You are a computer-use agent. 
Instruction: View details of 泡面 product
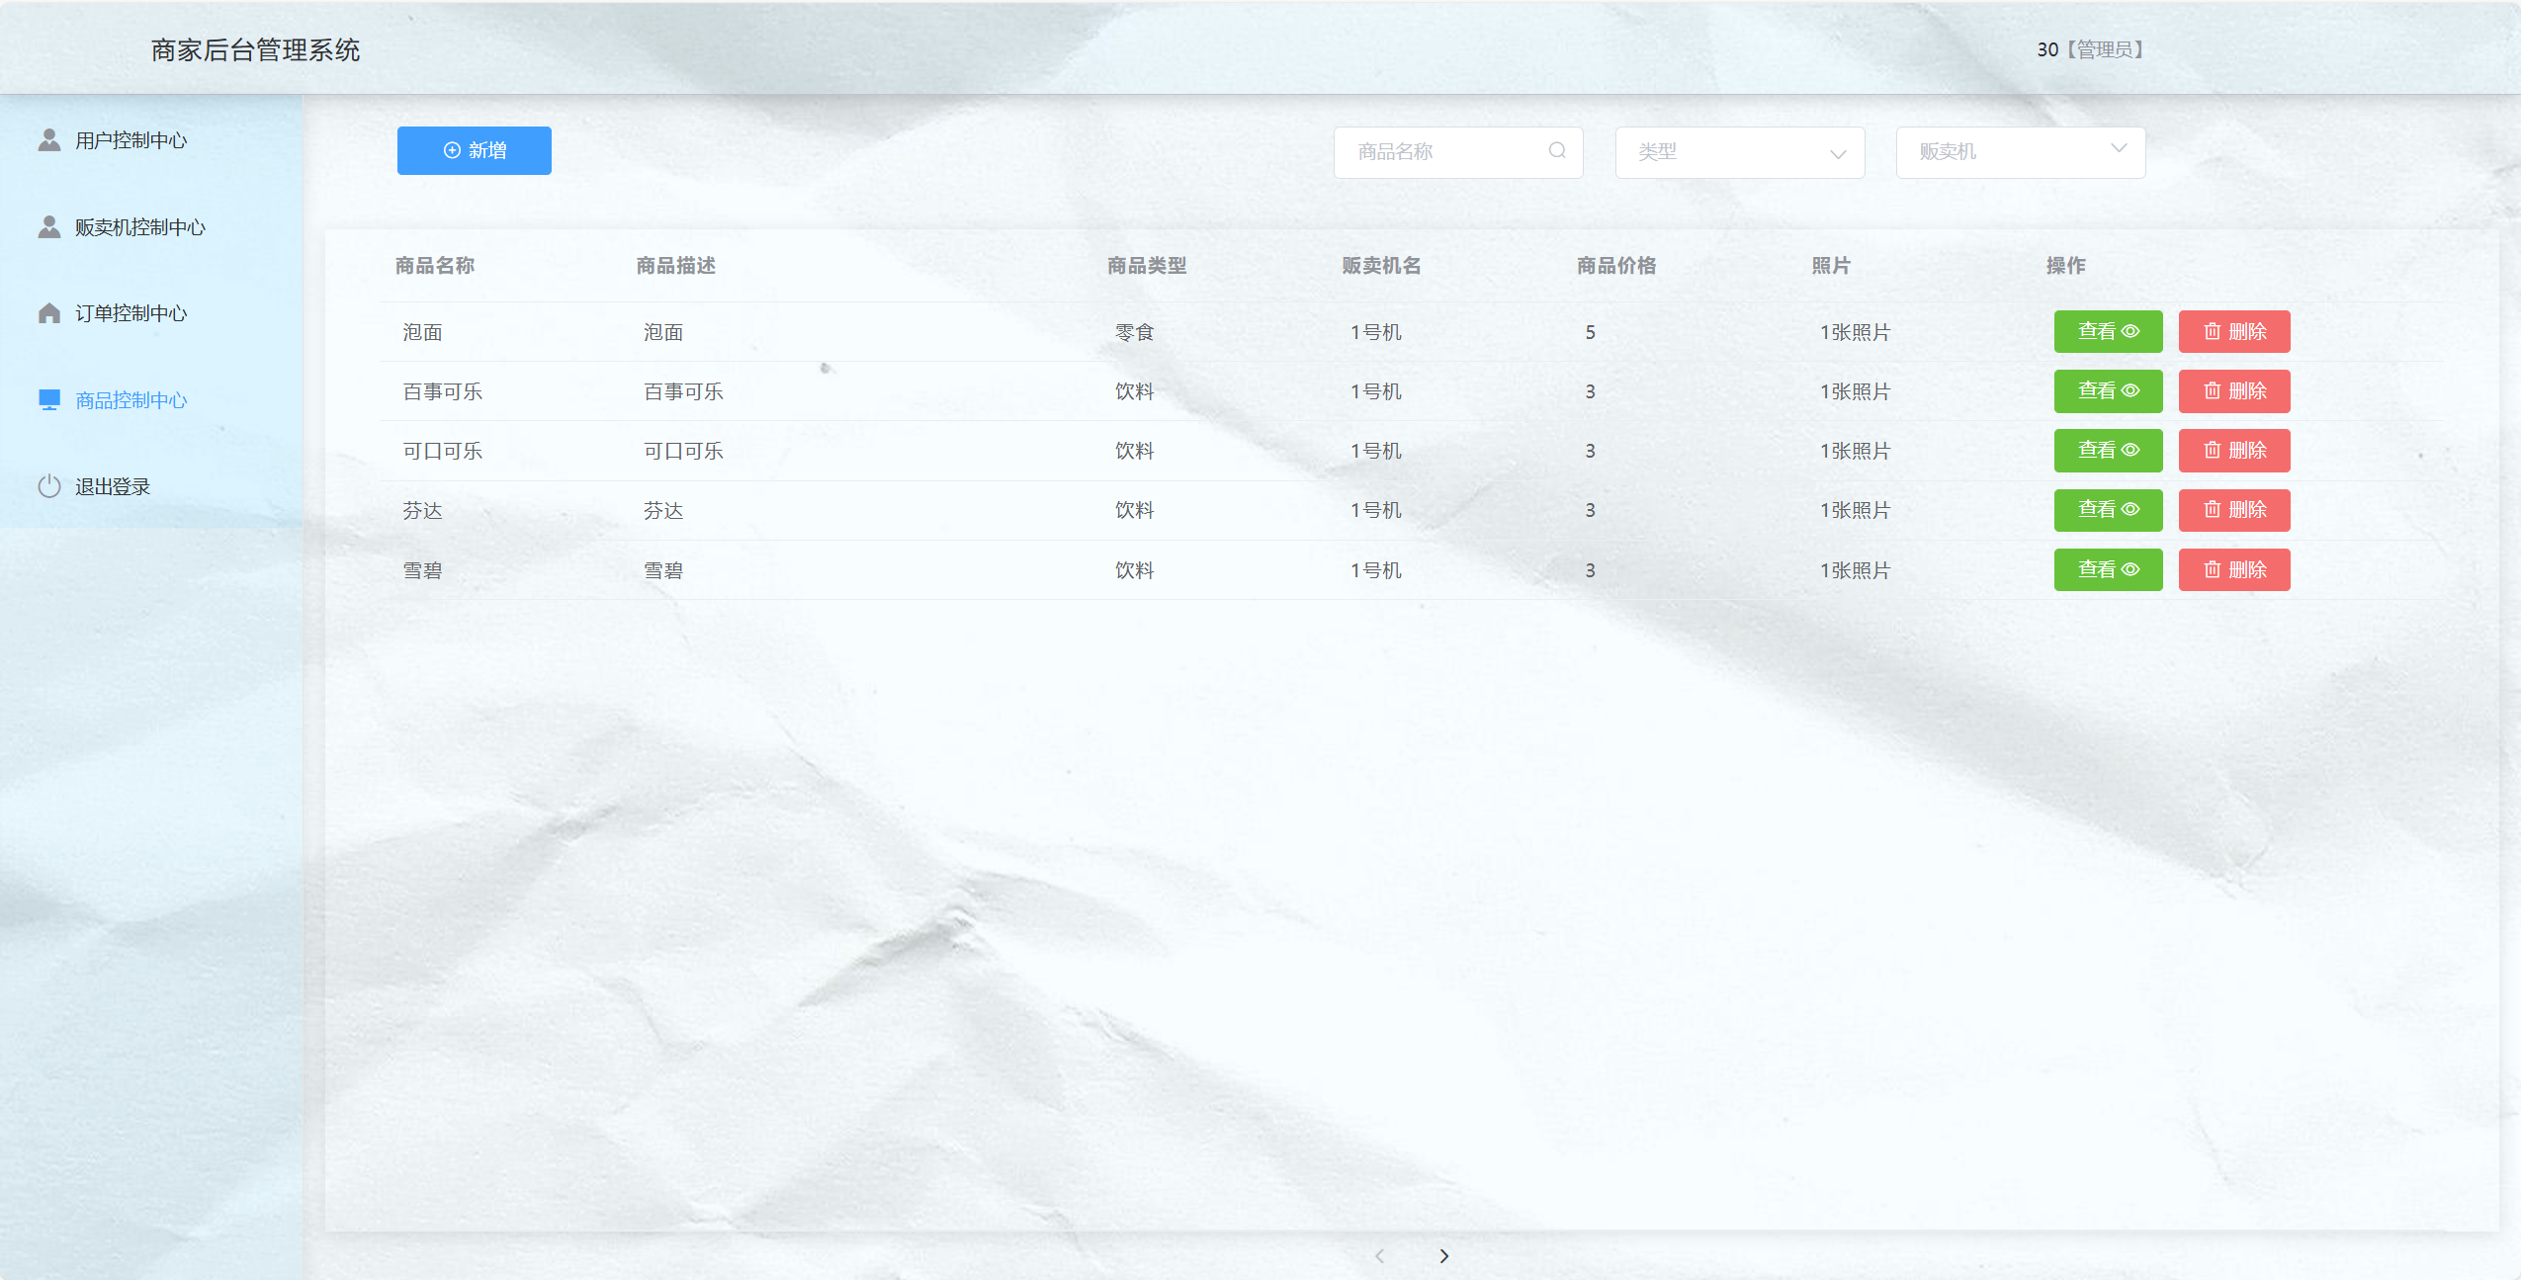(2107, 331)
